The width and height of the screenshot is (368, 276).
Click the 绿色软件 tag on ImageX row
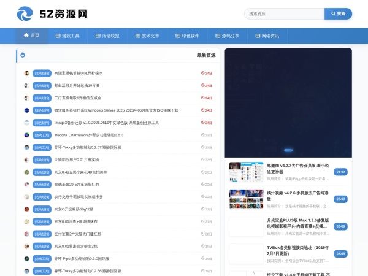coord(42,123)
